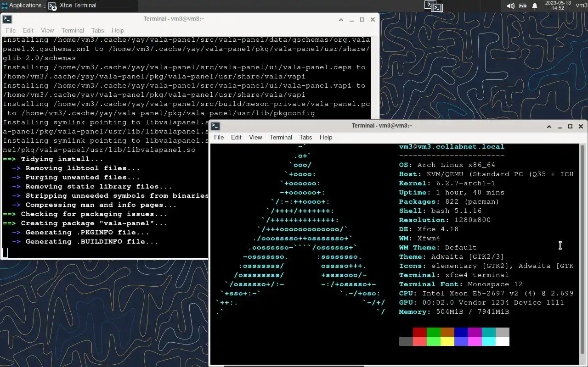Click the battery power manager icon

click(523, 6)
